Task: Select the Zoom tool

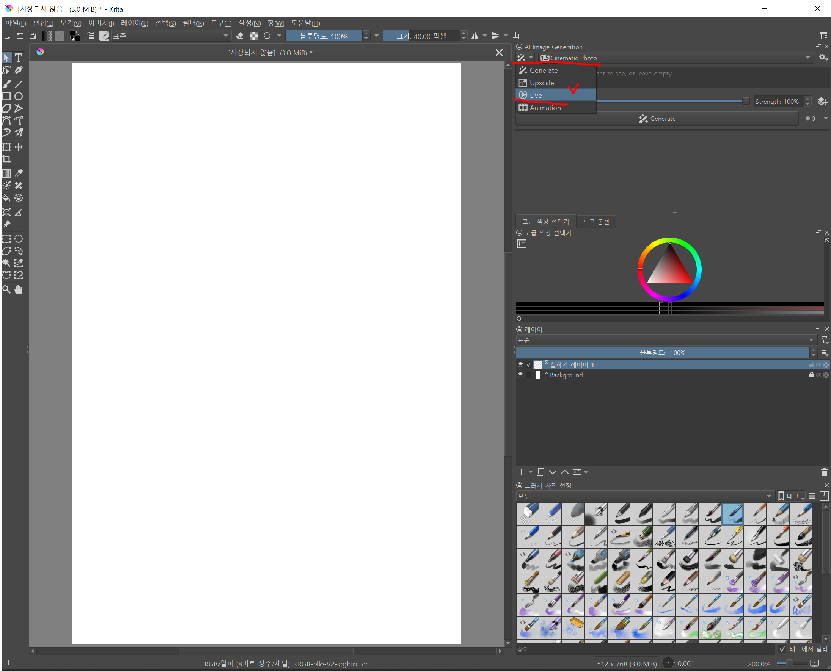Action: [6, 289]
